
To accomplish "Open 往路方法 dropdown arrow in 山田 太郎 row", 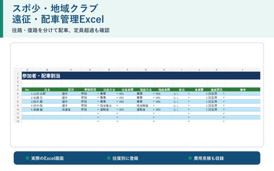I will pos(117,94).
